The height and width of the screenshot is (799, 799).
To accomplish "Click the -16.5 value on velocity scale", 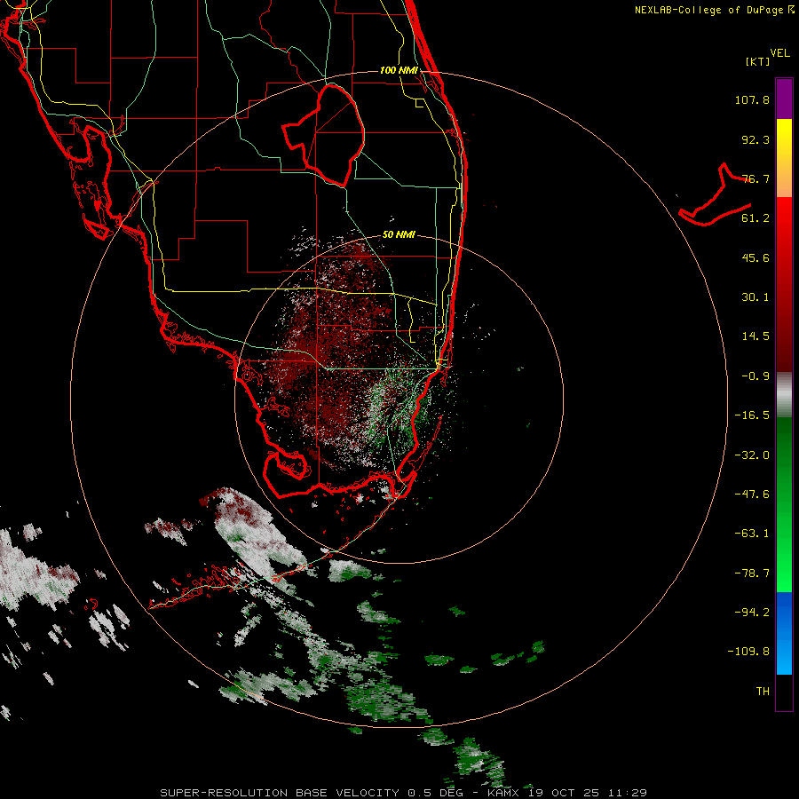I will (752, 415).
